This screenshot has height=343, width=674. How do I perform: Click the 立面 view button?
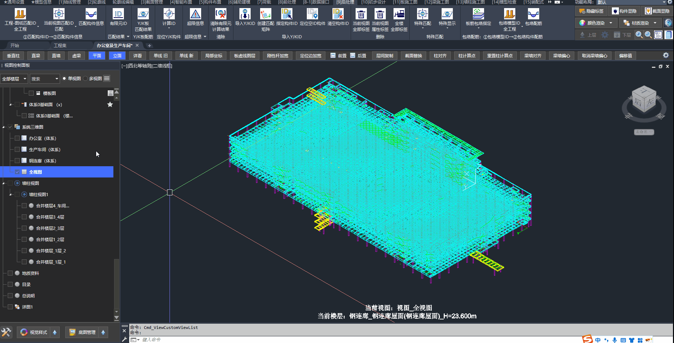click(117, 56)
